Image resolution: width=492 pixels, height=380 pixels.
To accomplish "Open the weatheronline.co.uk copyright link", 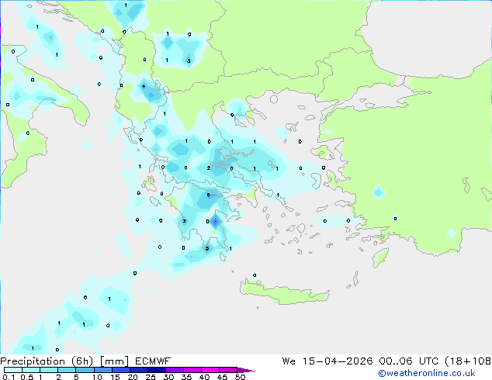I will [427, 373].
